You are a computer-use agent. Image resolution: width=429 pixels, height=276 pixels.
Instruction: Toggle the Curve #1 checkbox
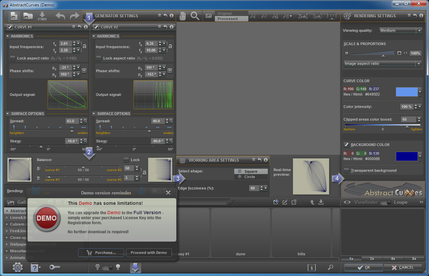10,27
